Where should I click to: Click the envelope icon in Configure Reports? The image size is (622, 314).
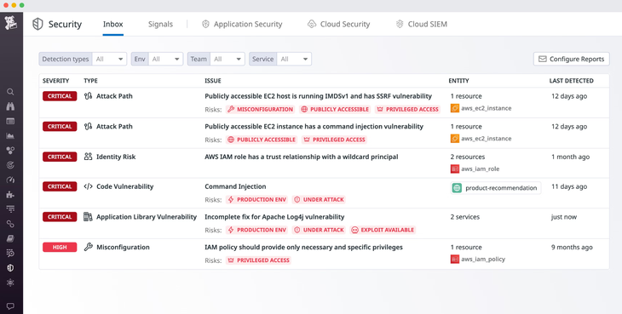tap(542, 59)
